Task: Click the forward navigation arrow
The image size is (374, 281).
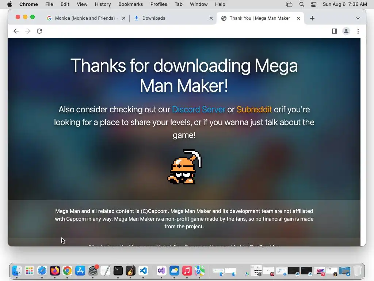Action: 28,31
